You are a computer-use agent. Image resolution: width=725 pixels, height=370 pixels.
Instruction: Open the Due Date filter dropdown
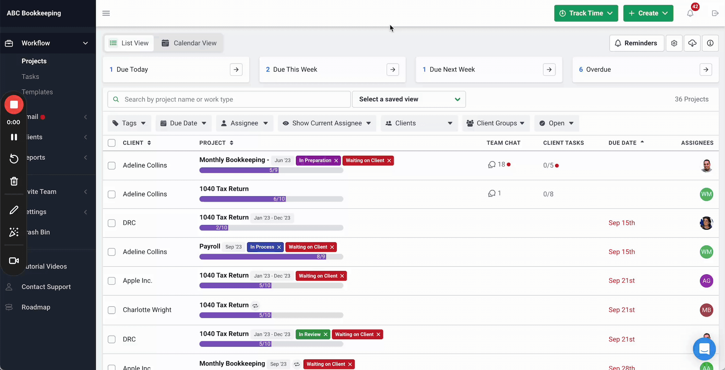tap(183, 123)
